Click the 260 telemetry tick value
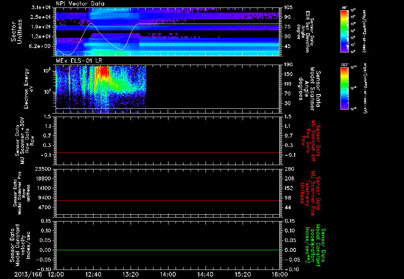The image size is (404, 279). [289, 169]
